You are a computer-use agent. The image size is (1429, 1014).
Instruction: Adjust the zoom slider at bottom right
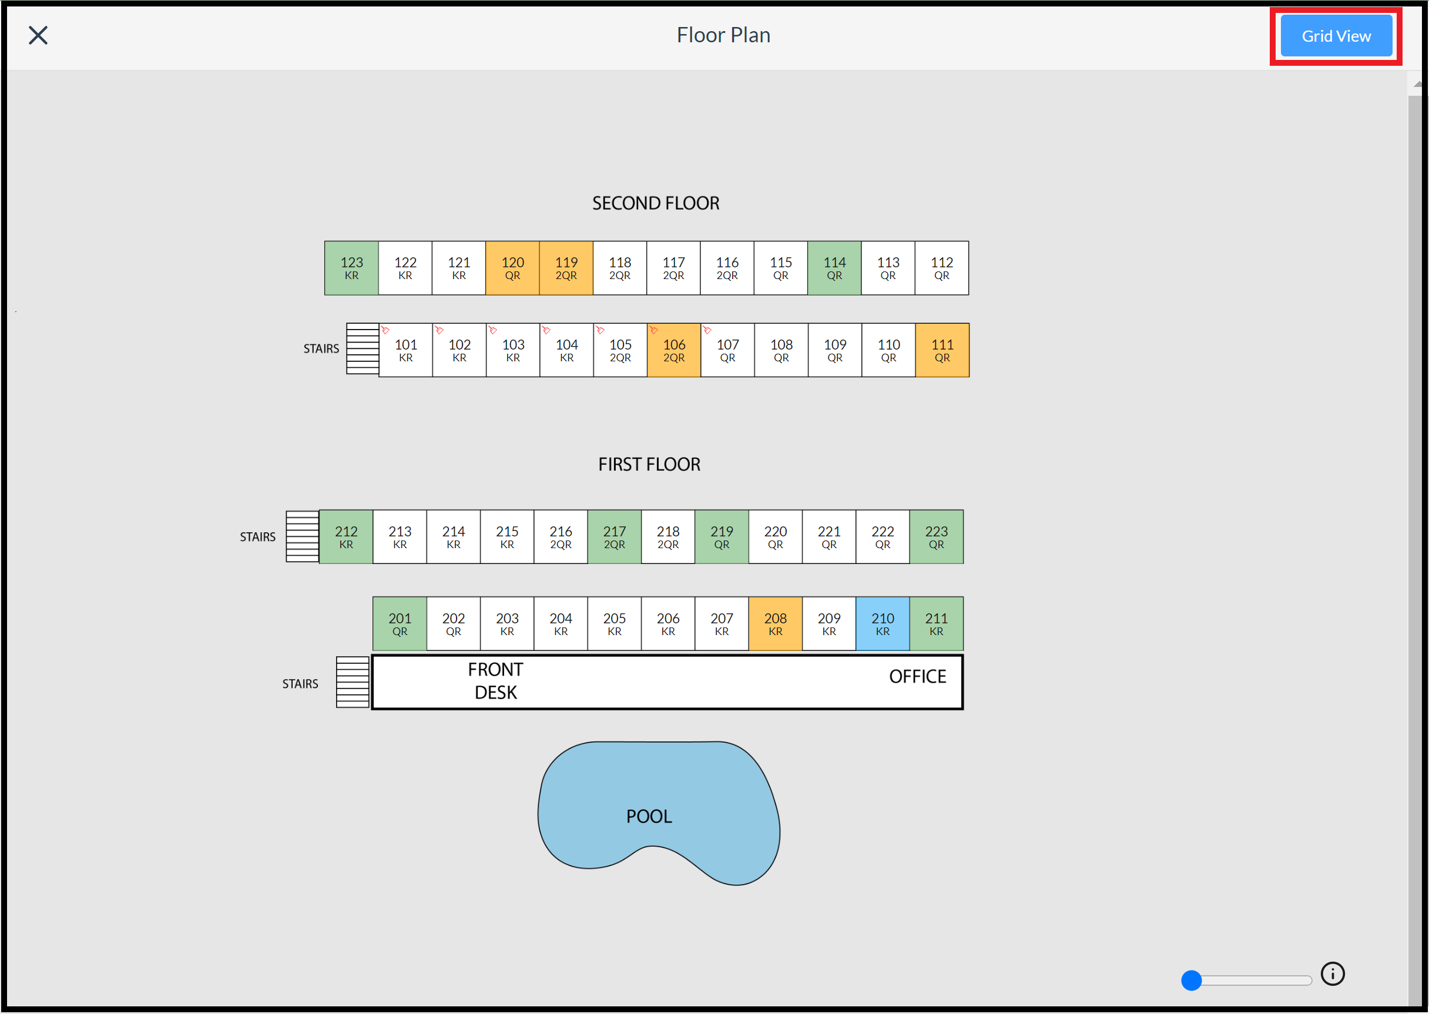(x=1192, y=981)
